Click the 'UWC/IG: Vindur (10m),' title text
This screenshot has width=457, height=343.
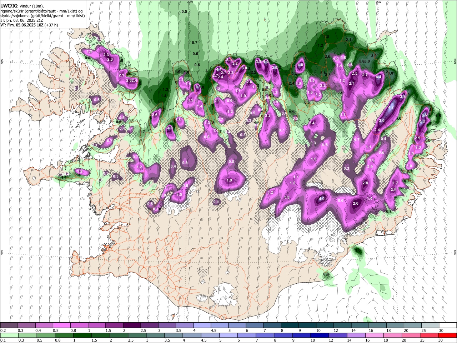pos(22,6)
